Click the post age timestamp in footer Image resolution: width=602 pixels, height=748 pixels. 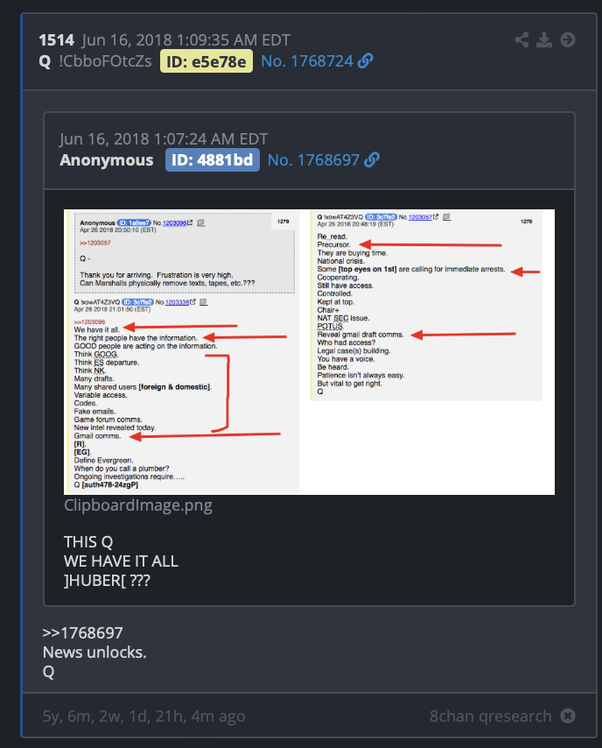click(143, 716)
